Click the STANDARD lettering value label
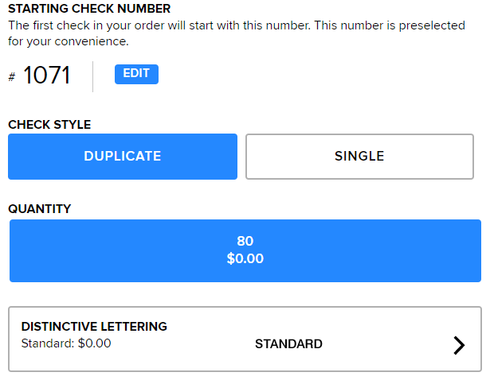 pos(288,344)
